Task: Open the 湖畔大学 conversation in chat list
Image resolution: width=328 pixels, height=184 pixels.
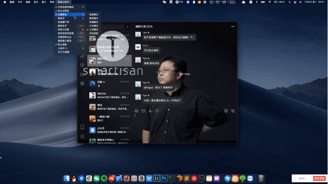Action: [x=109, y=61]
